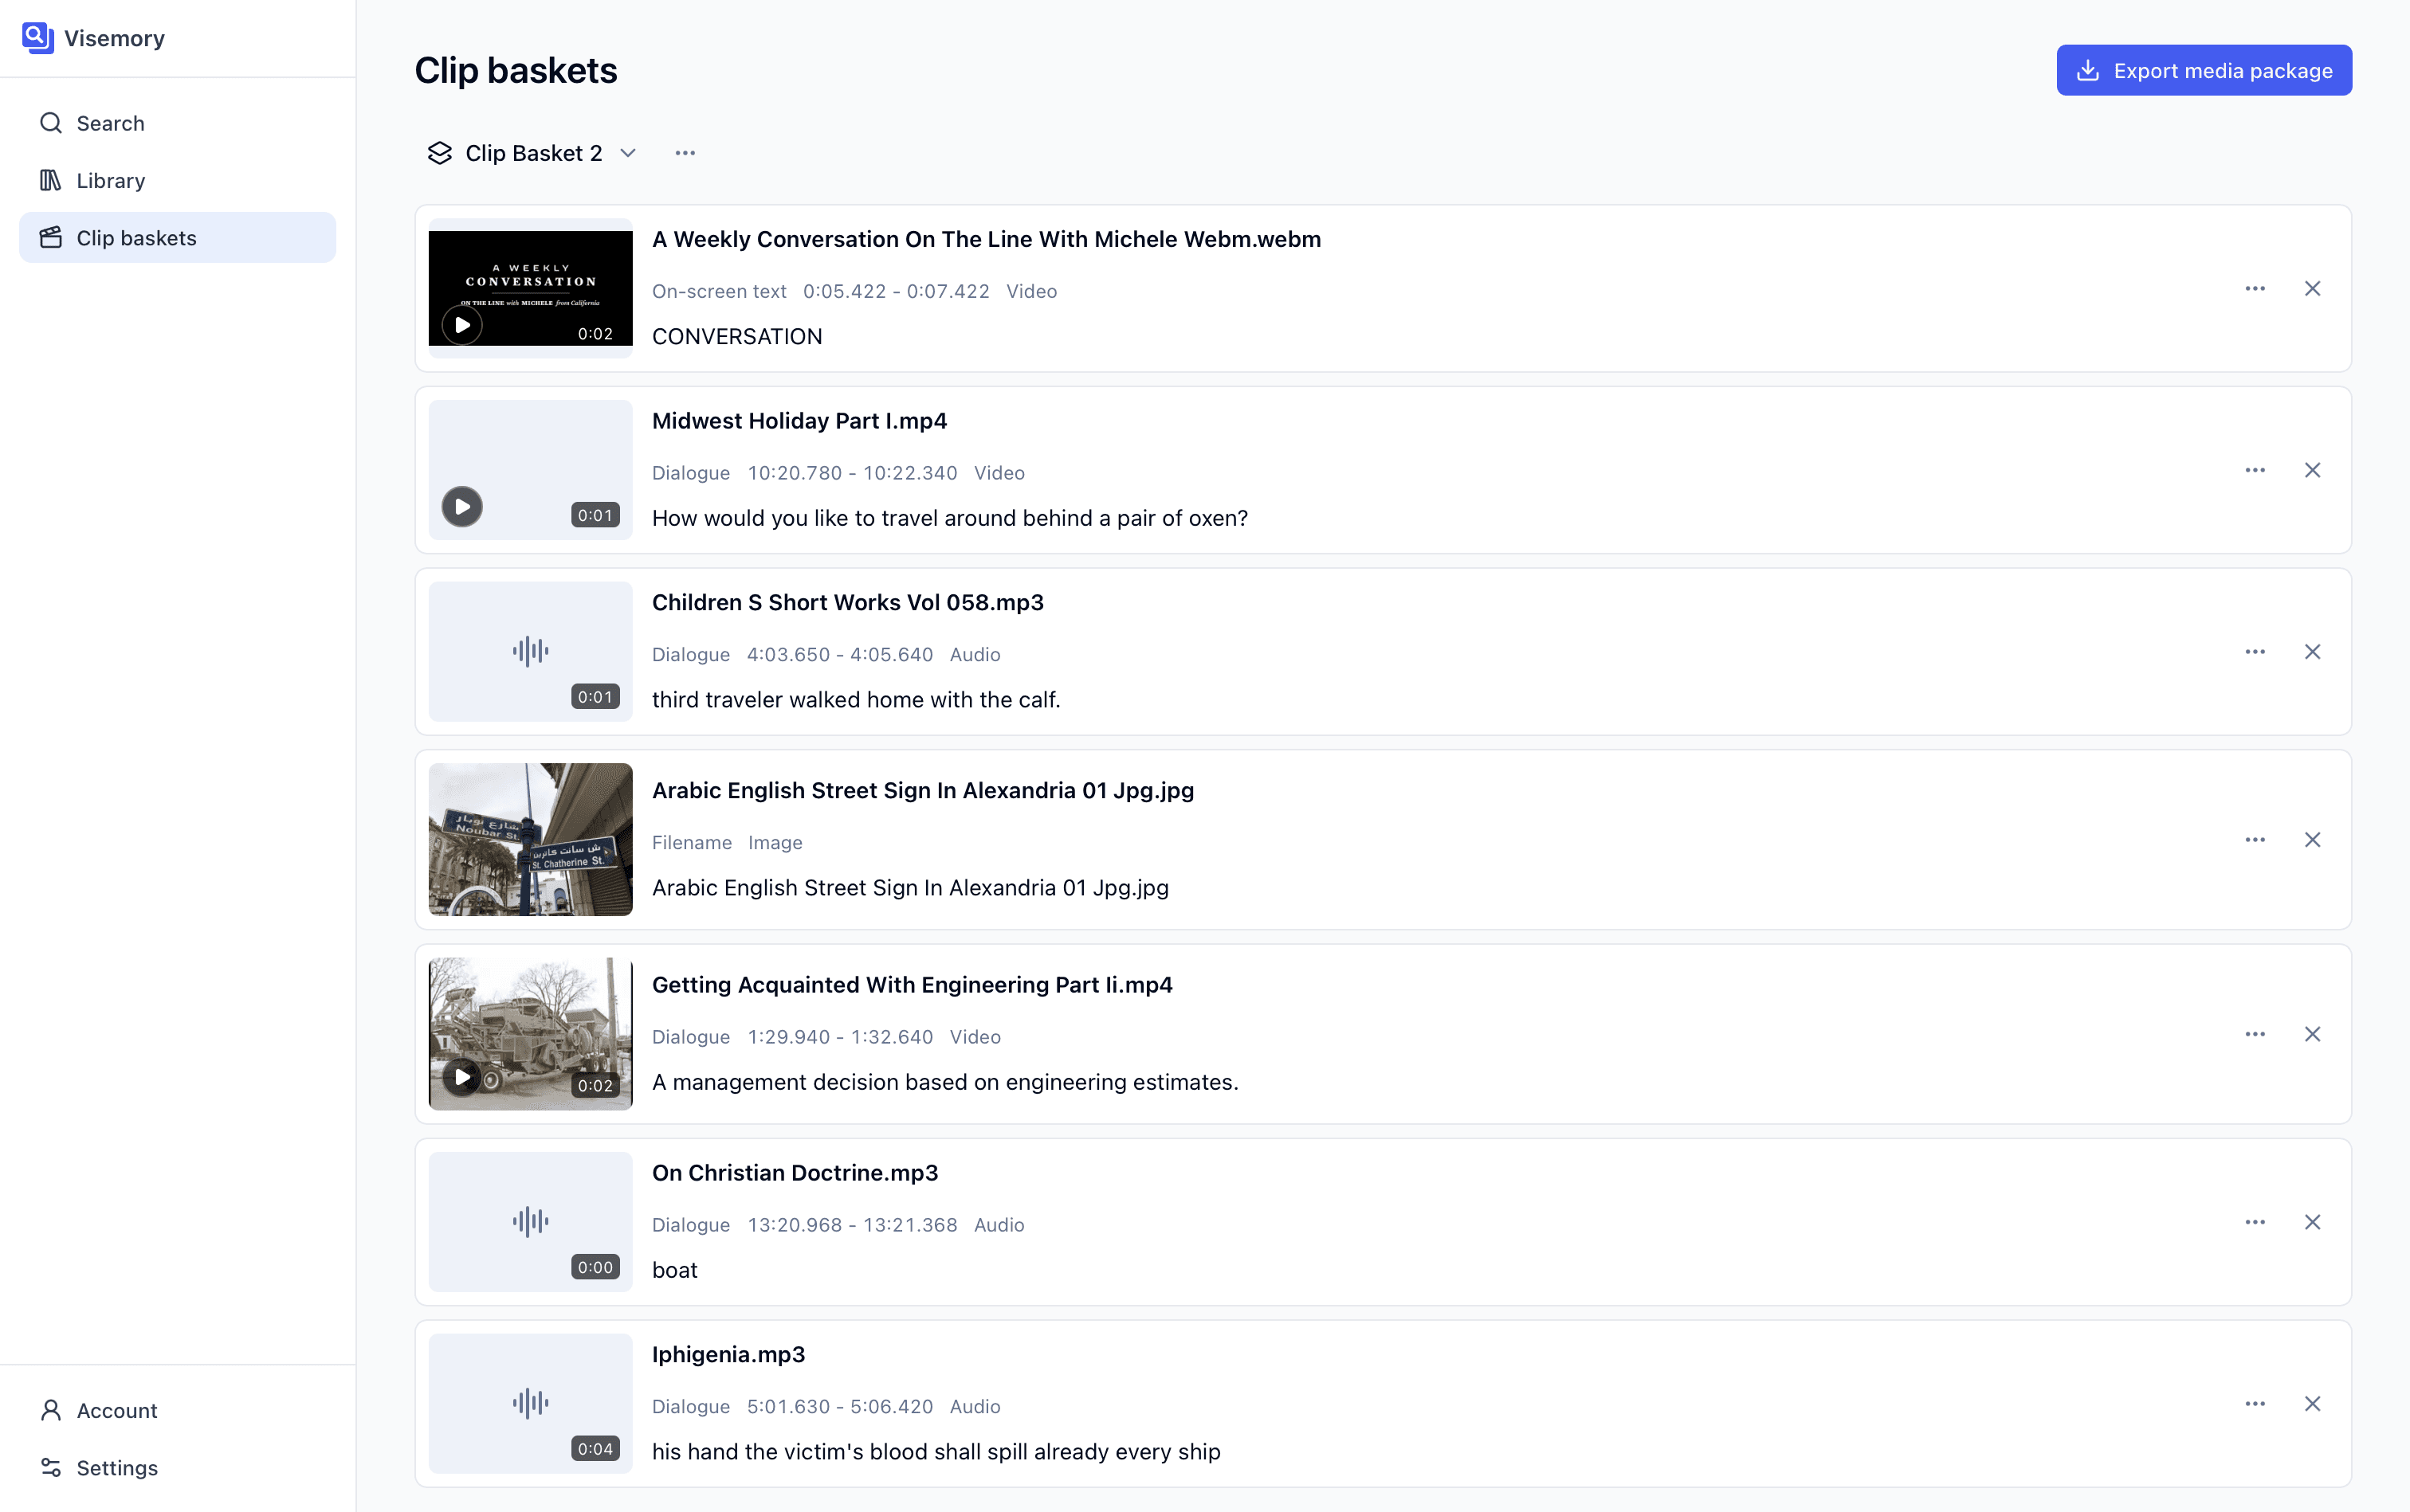Screen dimensions: 2410x1512
Task: Open the Midwest Holiday Part I.mp4 title
Action: (x=799, y=421)
